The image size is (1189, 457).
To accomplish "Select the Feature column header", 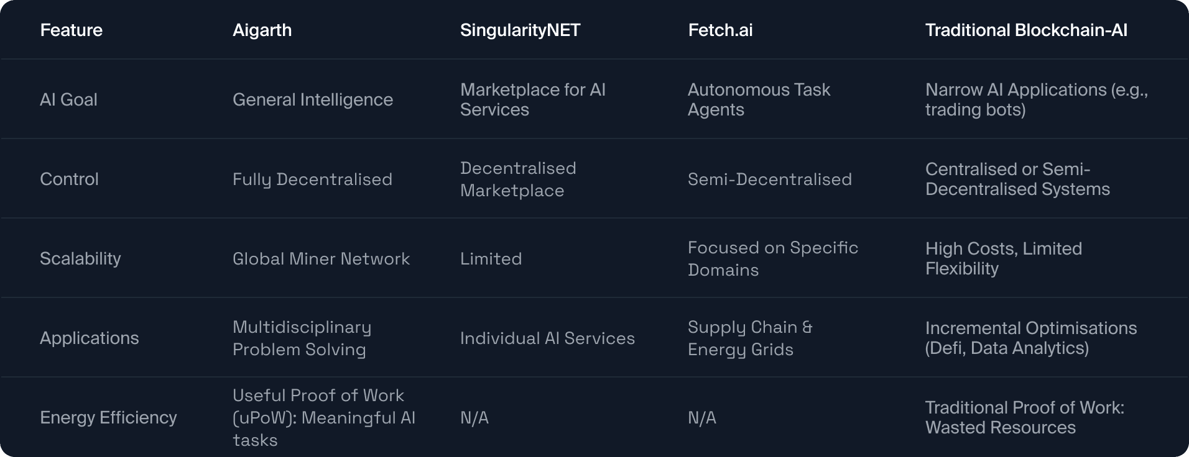I will coord(72,30).
